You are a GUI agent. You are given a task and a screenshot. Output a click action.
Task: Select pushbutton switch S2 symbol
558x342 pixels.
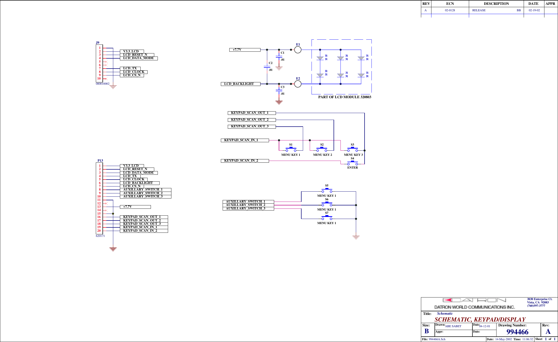[x=322, y=149]
